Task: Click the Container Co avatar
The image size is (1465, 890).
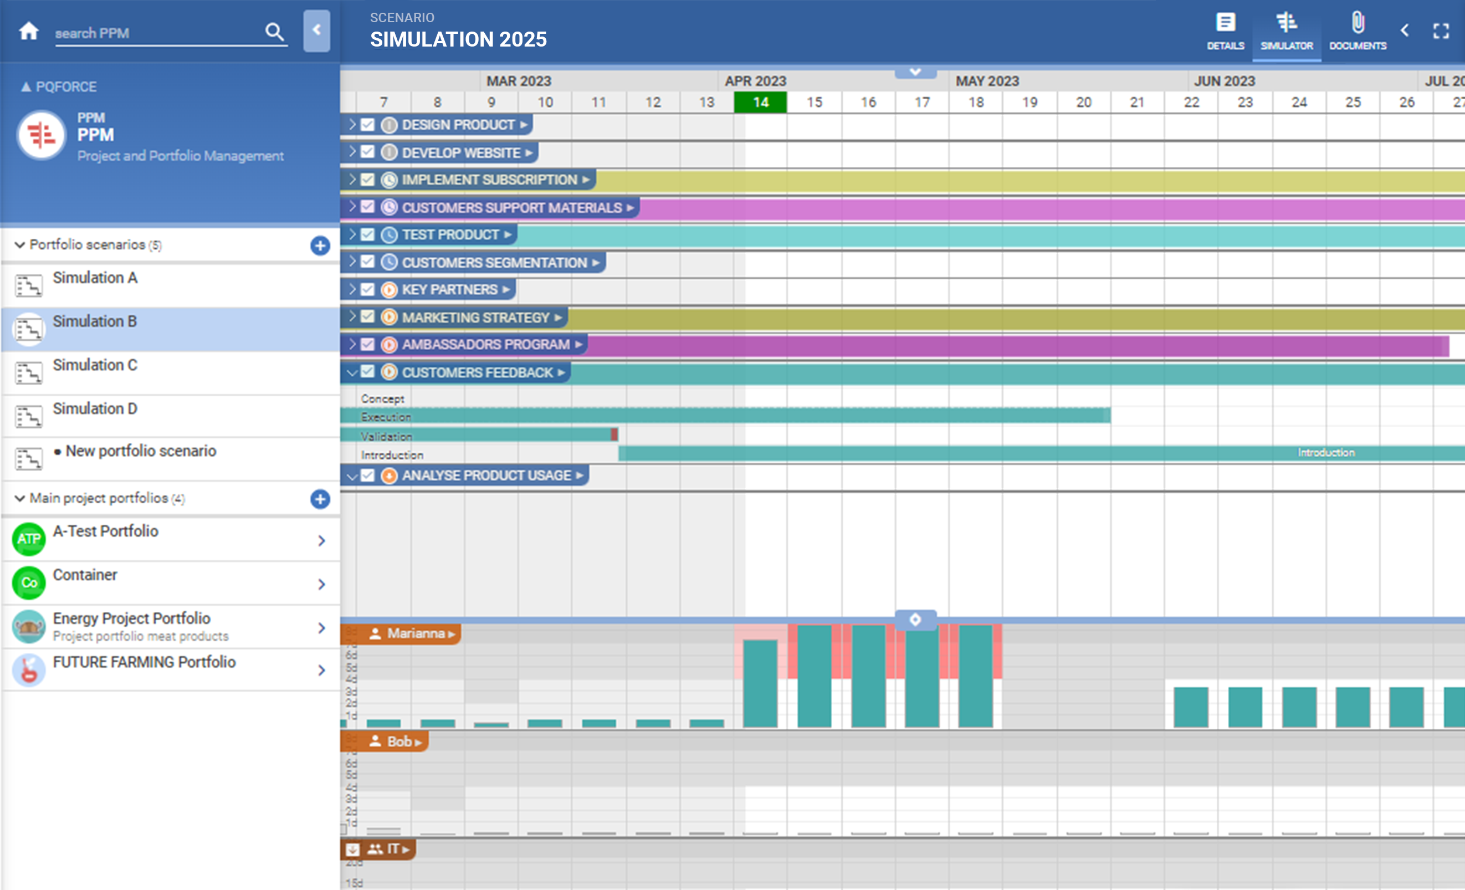Action: (29, 582)
